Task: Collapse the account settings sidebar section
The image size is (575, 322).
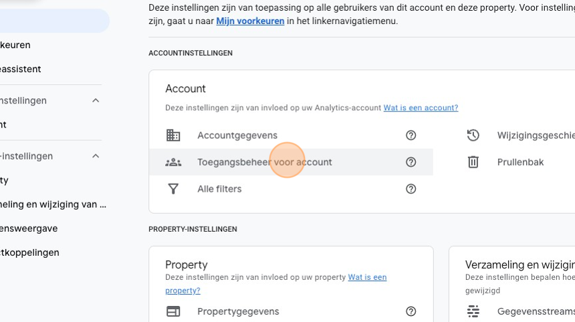Action: [x=96, y=100]
